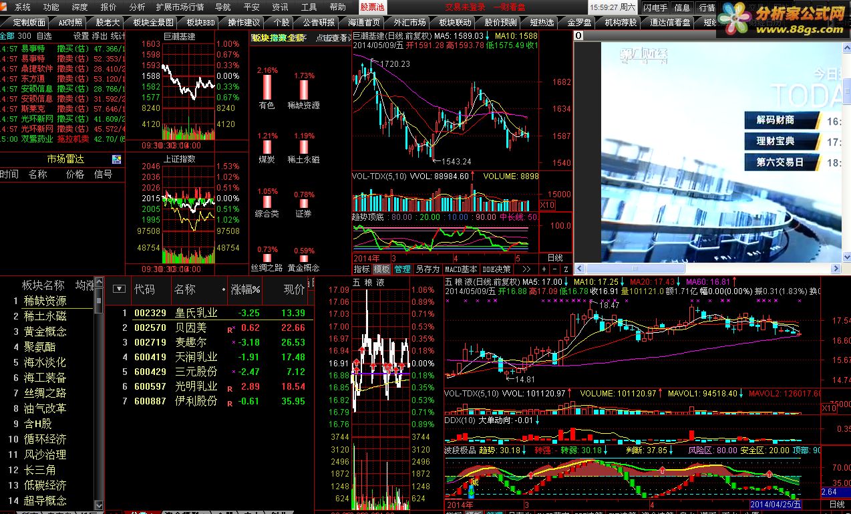Screen dimensions: 851x514
Task: Open the 帮助 menu
Action: pos(338,7)
